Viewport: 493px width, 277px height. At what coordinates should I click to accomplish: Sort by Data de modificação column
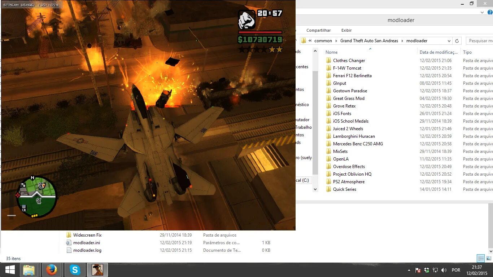(x=439, y=52)
